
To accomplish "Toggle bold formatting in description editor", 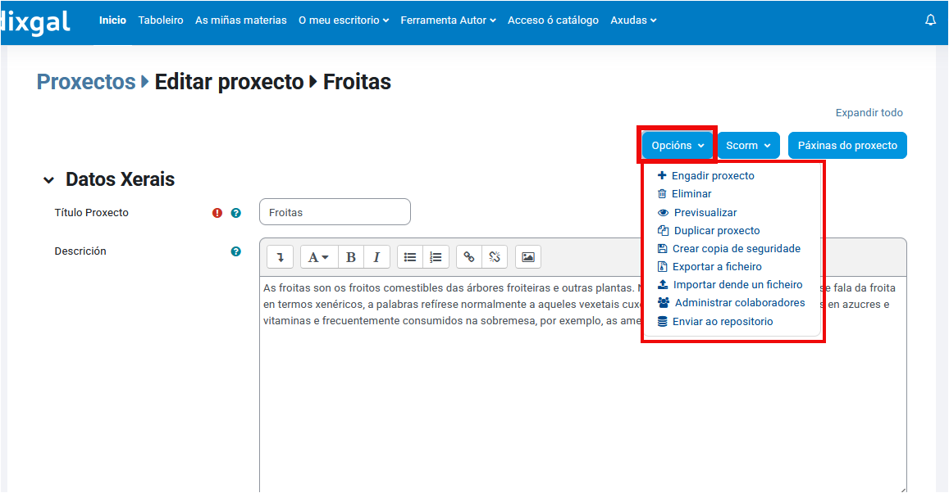I will [351, 257].
